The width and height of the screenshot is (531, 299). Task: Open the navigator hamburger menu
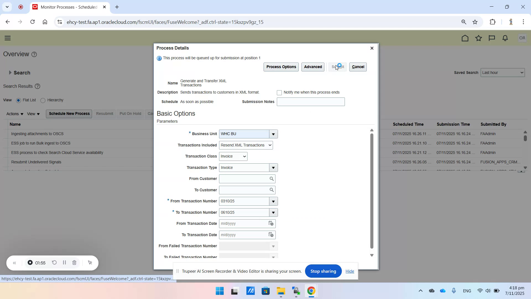(x=7, y=38)
